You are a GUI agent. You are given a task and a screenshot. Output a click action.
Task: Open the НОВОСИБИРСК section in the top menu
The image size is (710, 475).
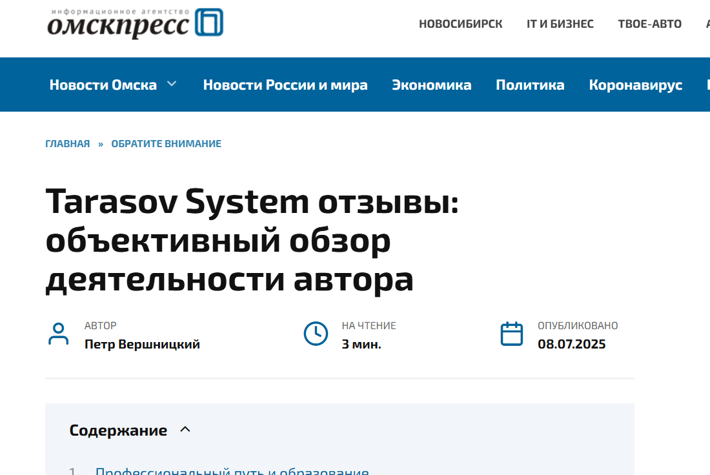click(461, 23)
